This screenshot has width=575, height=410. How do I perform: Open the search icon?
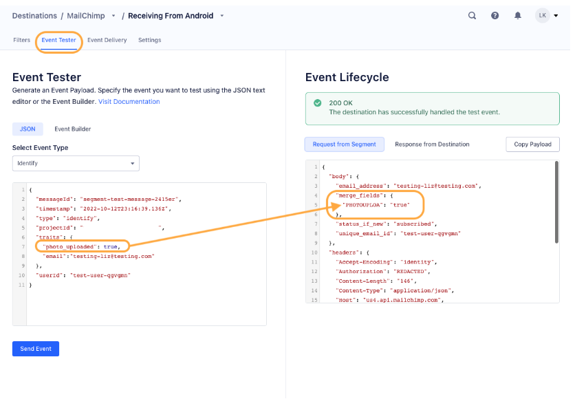point(472,15)
